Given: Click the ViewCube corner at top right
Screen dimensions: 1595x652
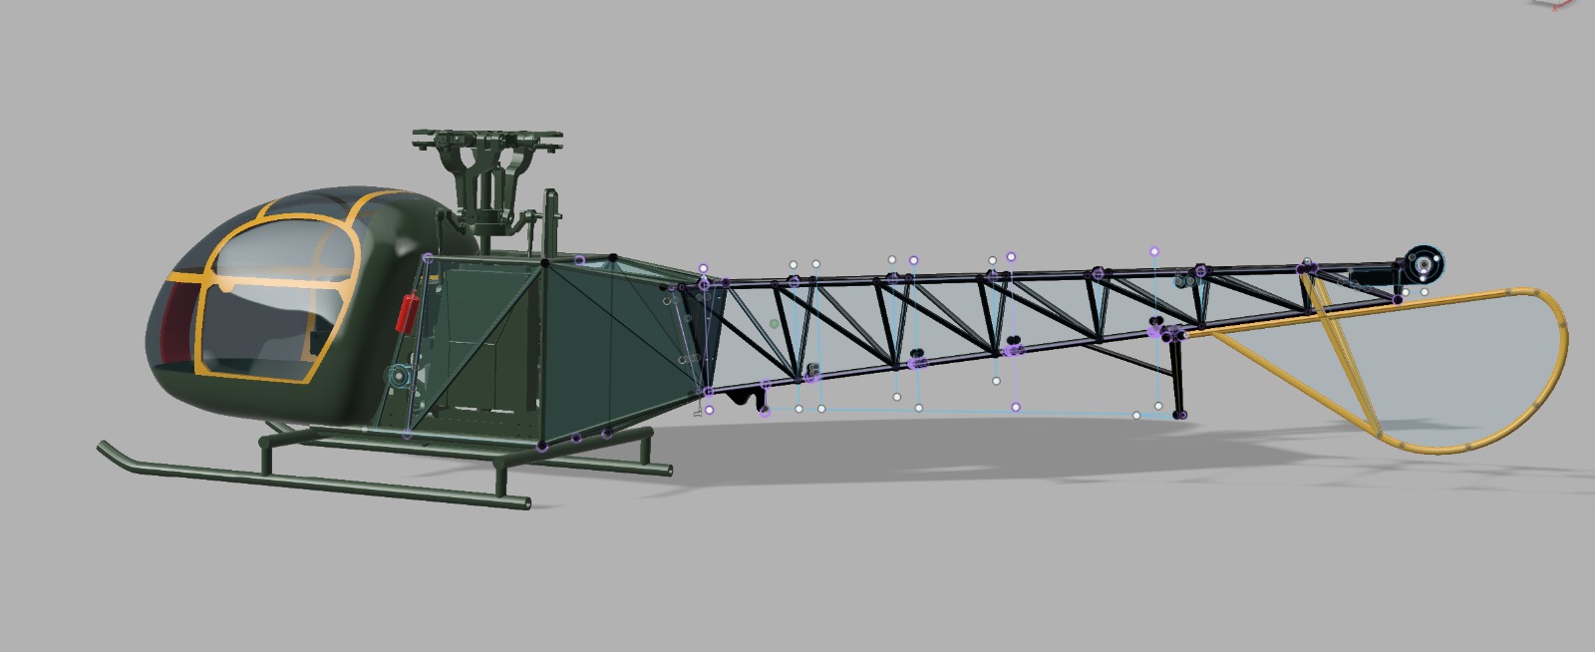Looking at the screenshot, I should (x=1557, y=4).
